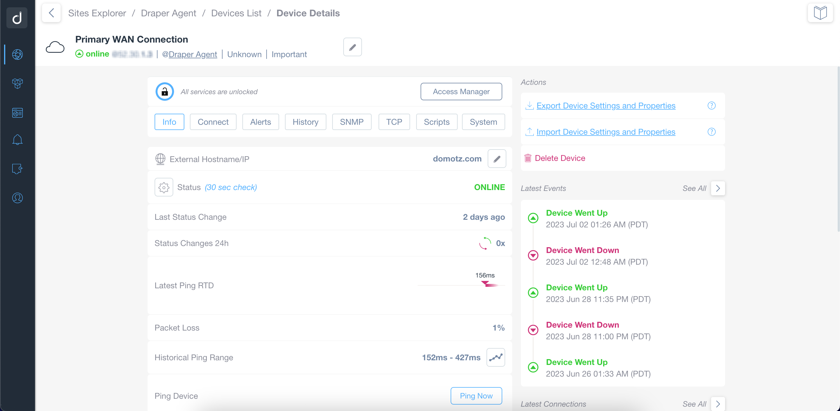Click the Status gear settings icon
This screenshot has height=411, width=840.
coord(164,187)
